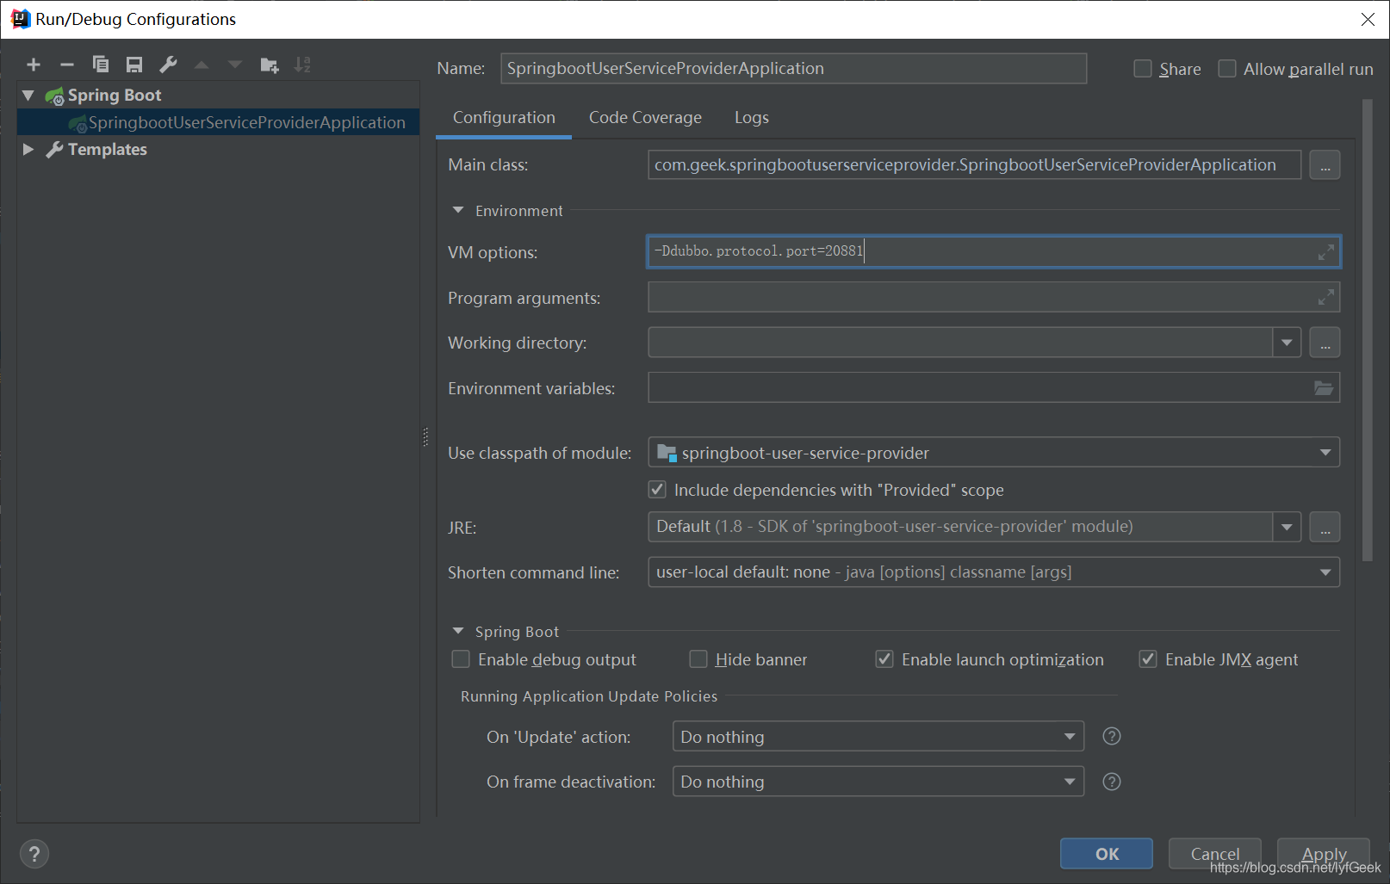Viewport: 1390px width, 884px height.
Task: Switch to Code Coverage tab
Action: point(645,118)
